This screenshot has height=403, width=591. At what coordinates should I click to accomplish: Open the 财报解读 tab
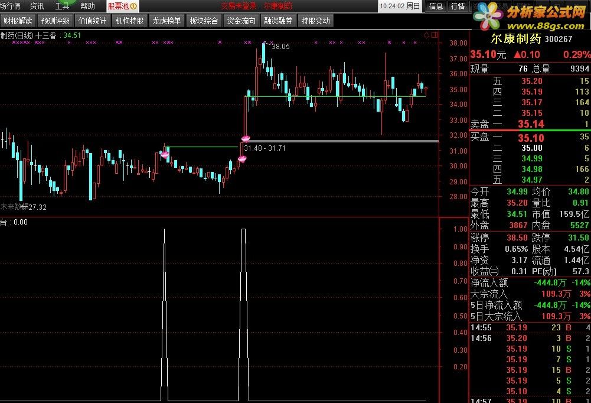point(18,21)
